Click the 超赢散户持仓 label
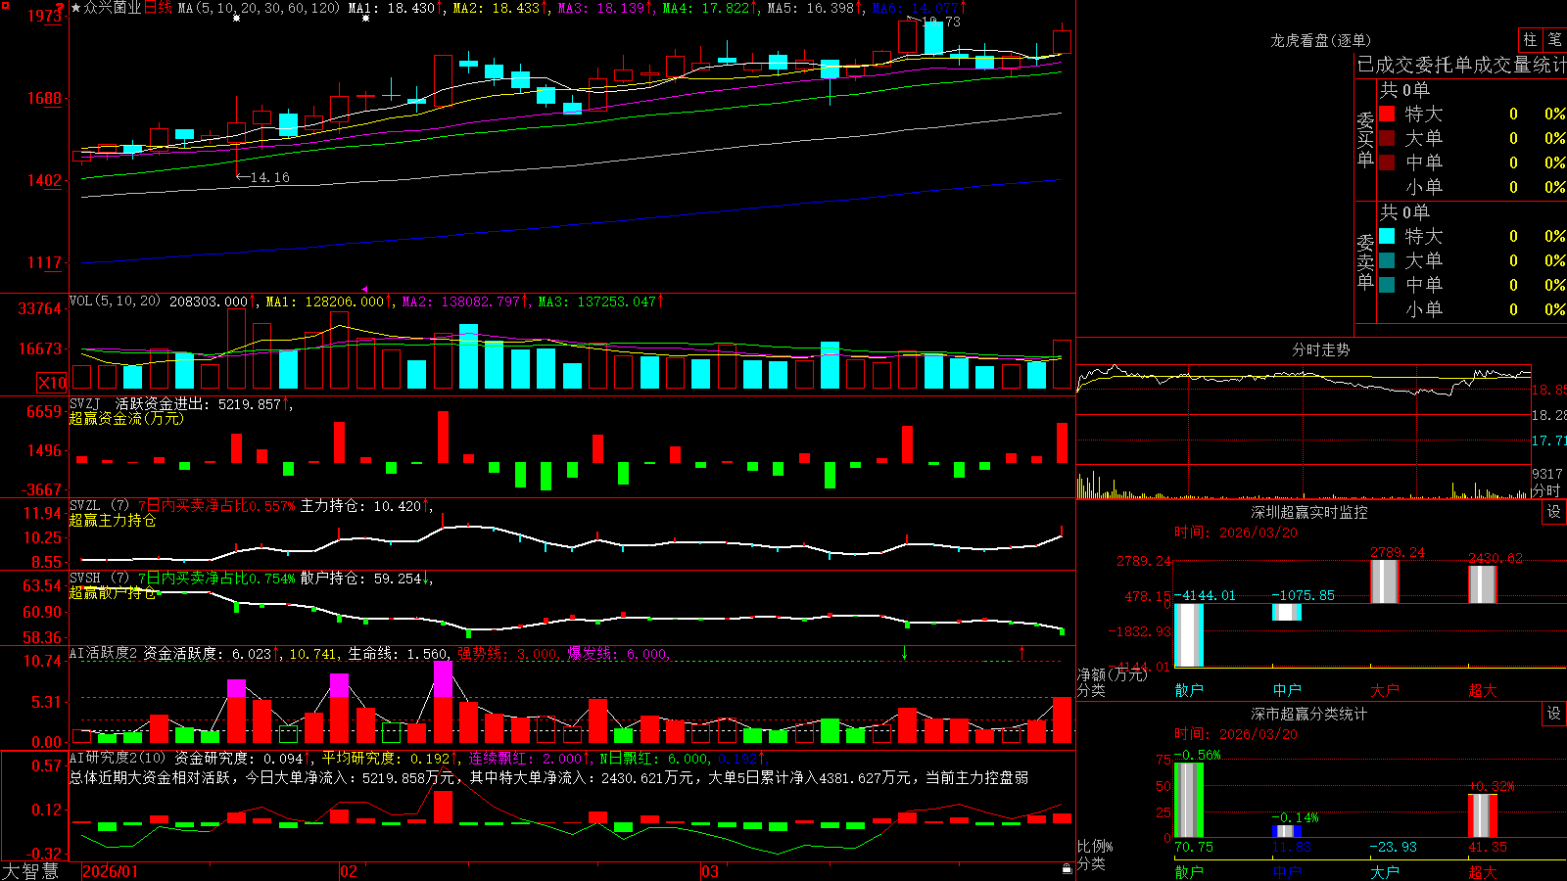The image size is (1567, 881). 113,593
